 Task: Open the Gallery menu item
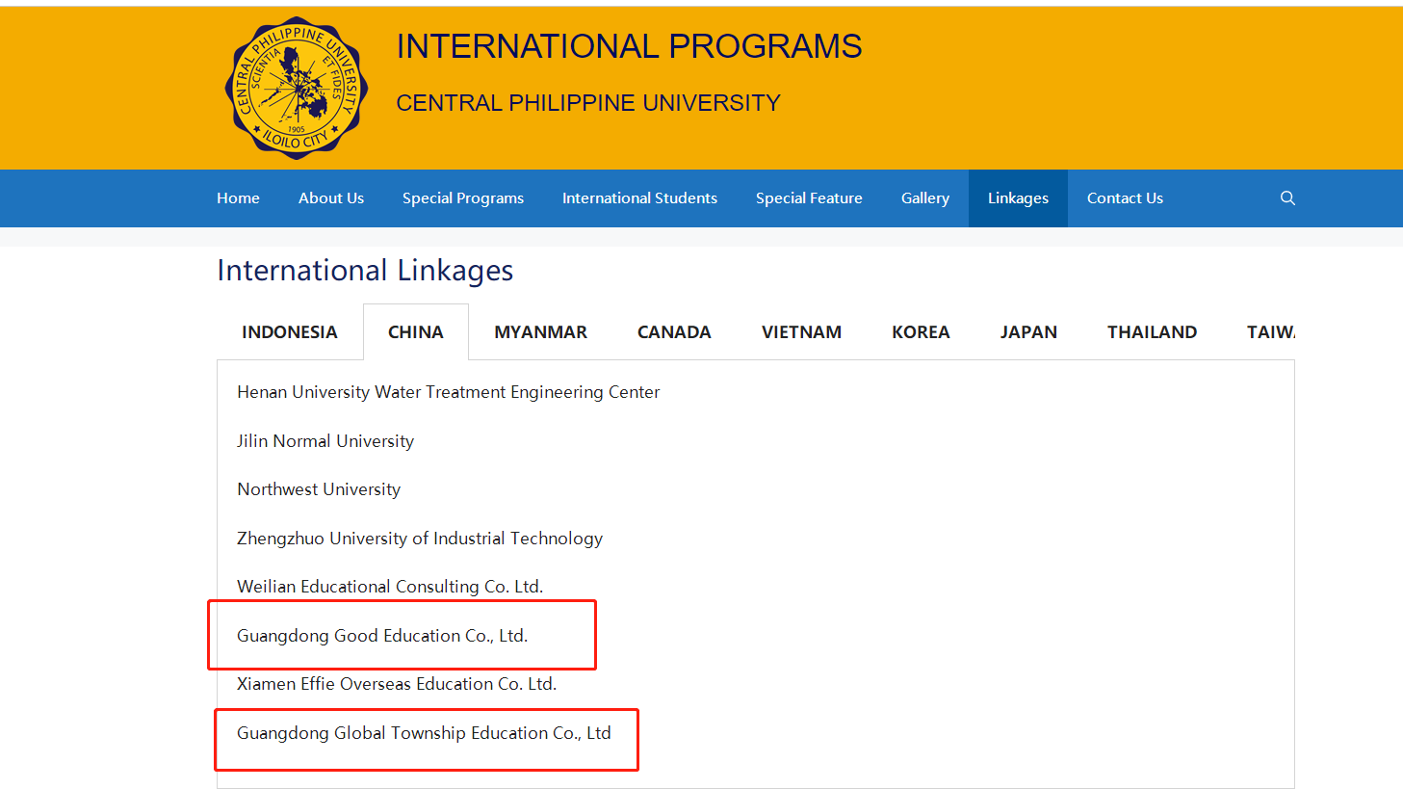pos(925,198)
